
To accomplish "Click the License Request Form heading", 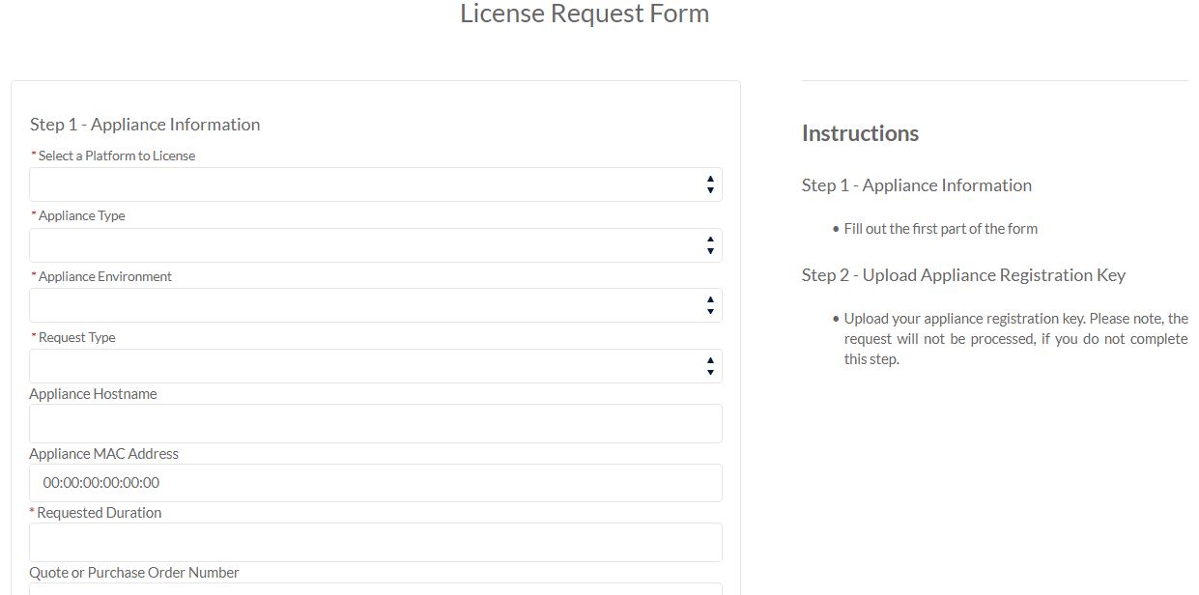I will point(585,14).
